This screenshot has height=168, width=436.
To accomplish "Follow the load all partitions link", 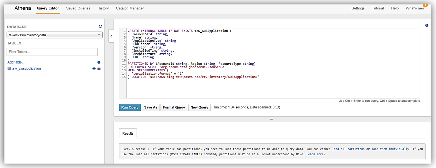I will (x=348, y=149).
